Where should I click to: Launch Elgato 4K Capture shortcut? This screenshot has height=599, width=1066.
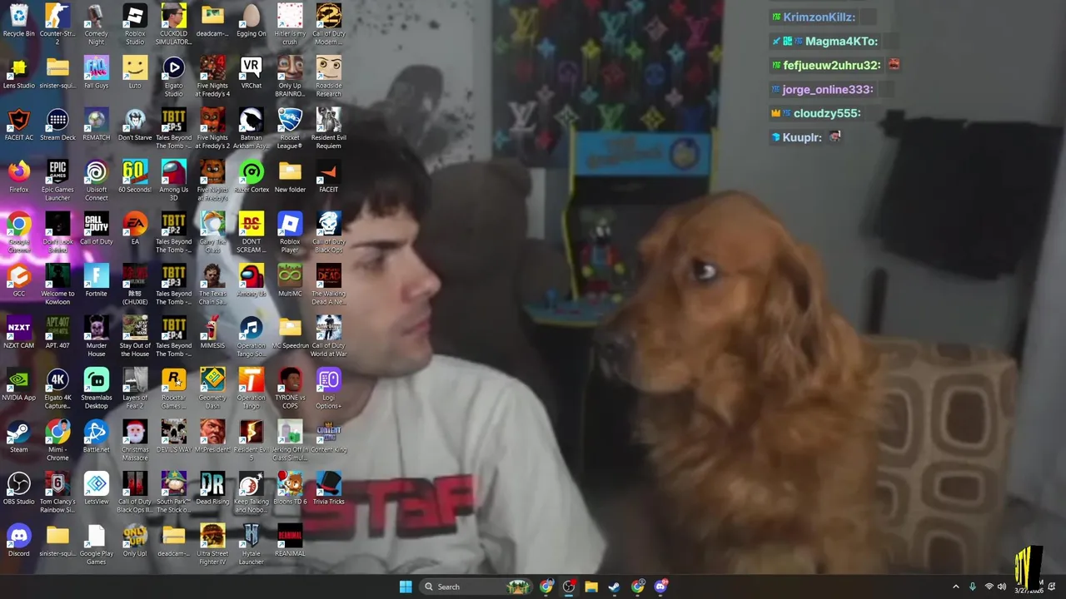point(57,389)
